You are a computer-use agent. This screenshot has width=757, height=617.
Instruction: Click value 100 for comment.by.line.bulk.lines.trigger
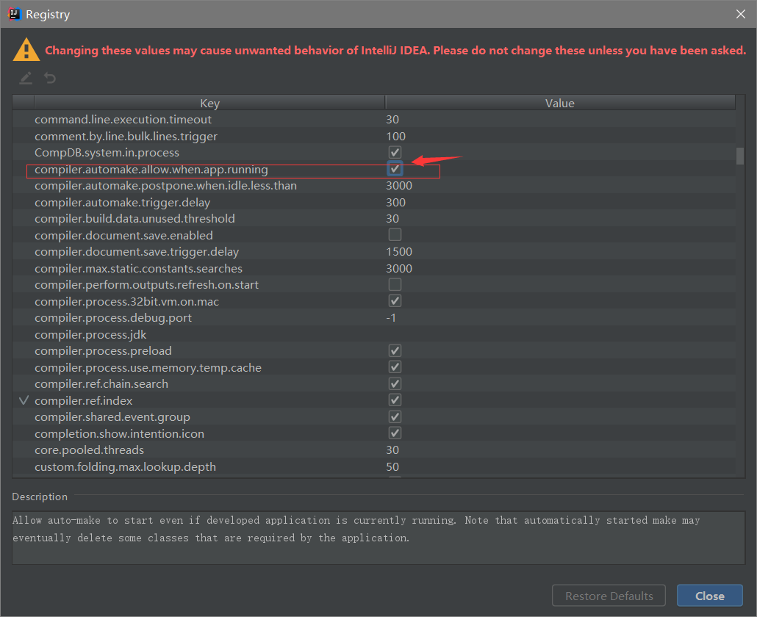396,136
